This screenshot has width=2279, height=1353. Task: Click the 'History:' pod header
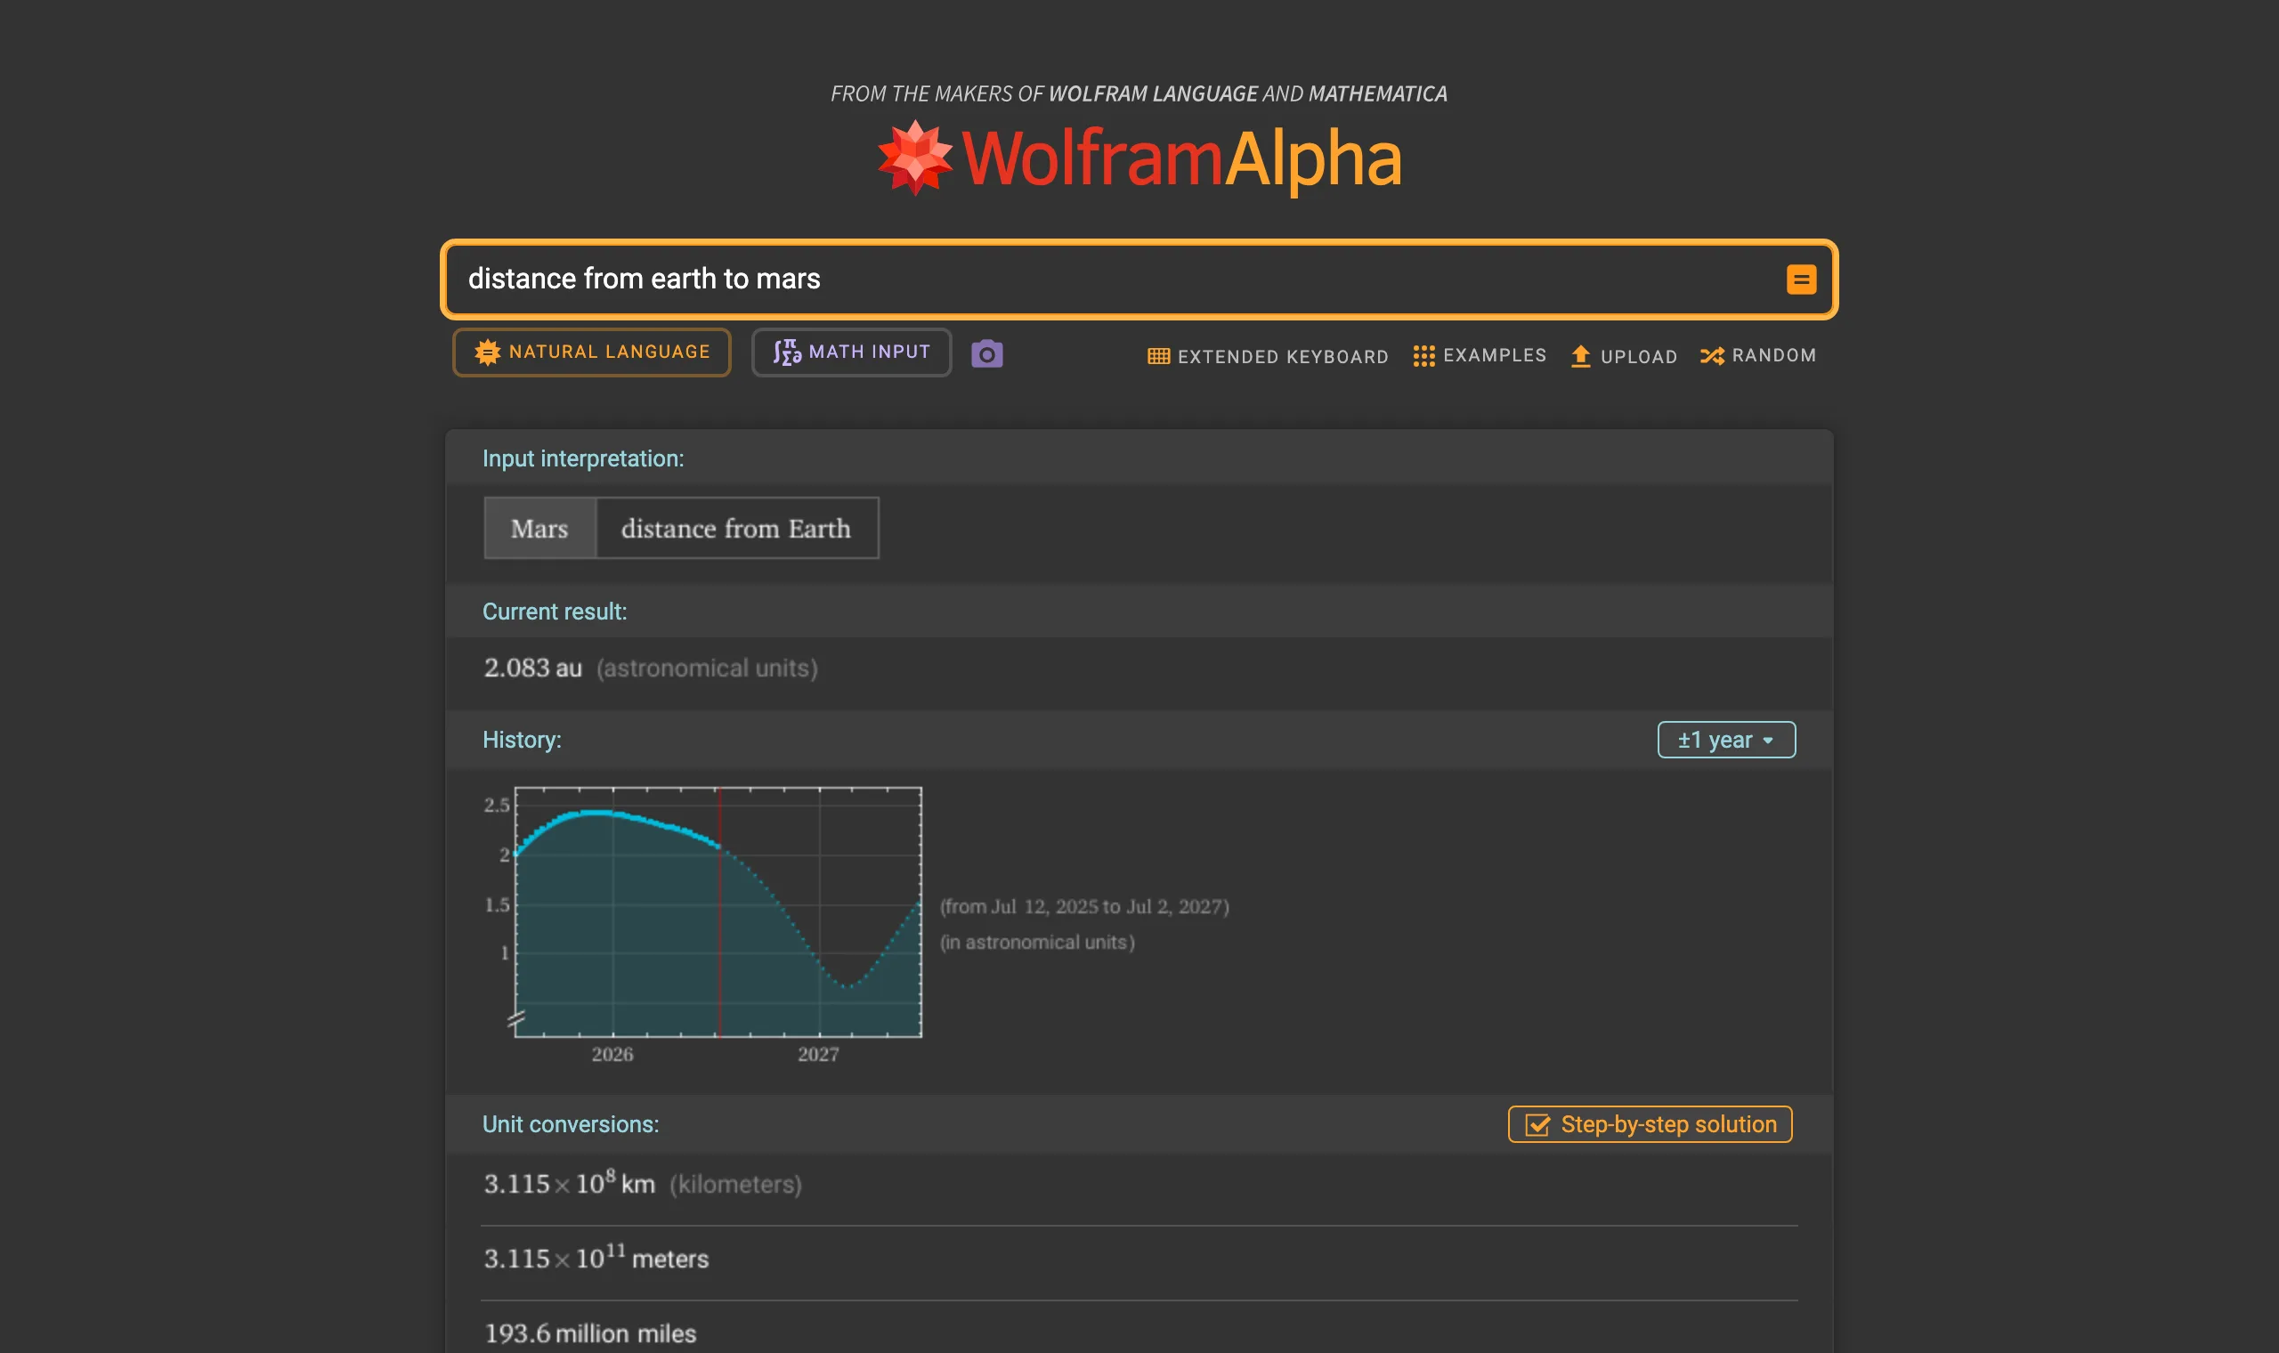pos(522,740)
